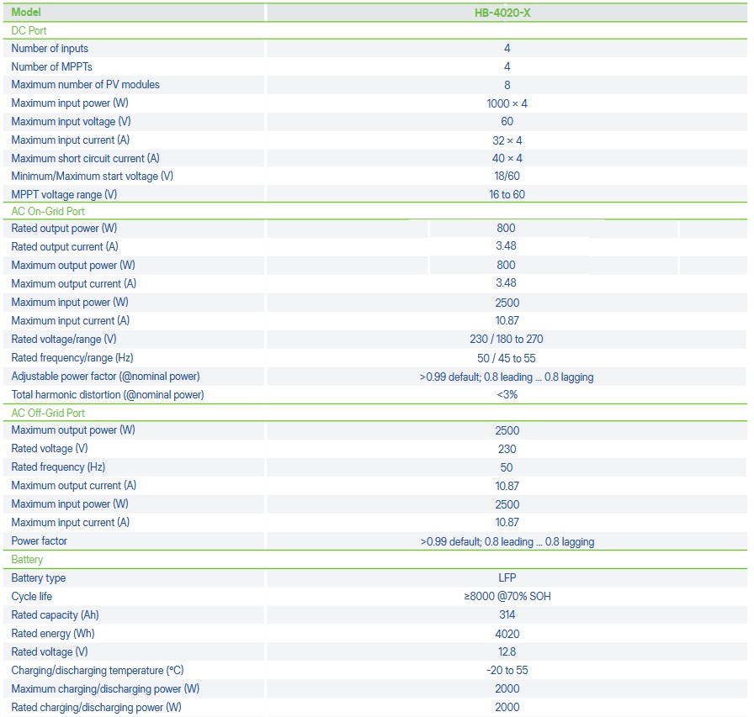Select the 1000 × 4 input power value
The height and width of the screenshot is (717, 754).
[x=507, y=103]
